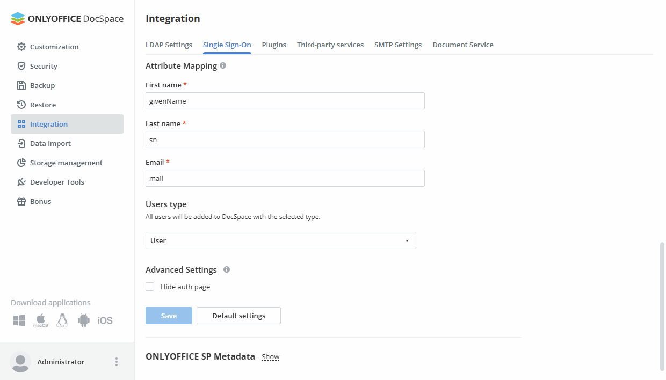Switch to the LDAP Settings tab
Image resolution: width=666 pixels, height=380 pixels.
[169, 45]
